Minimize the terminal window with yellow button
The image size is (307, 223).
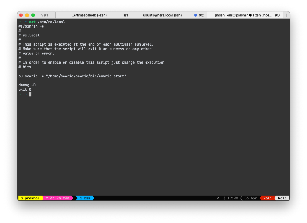[27, 15]
